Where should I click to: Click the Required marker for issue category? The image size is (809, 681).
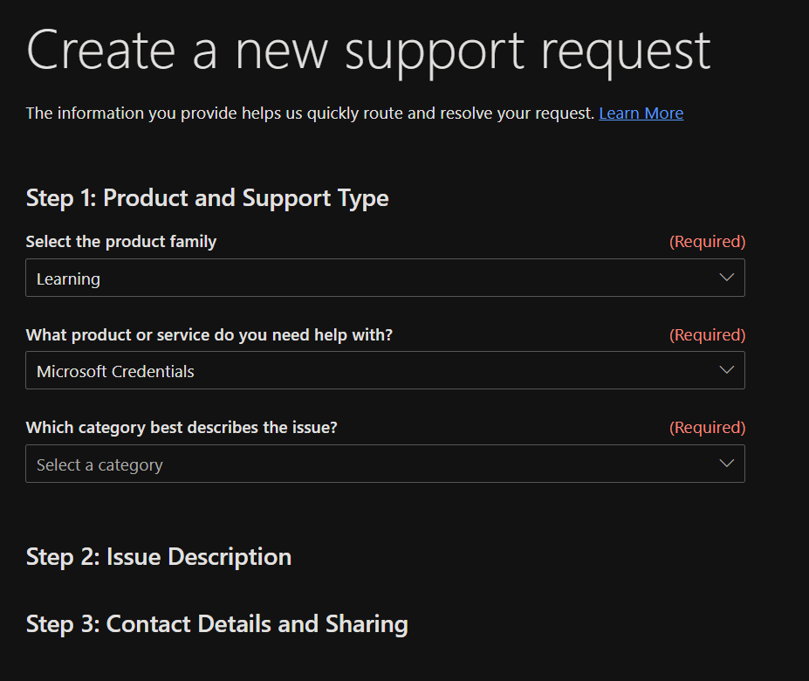(x=707, y=428)
